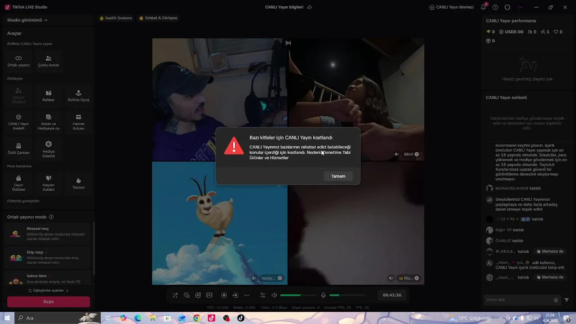Open the Ödül Çantası reward bag
The height and width of the screenshot is (324, 576).
click(x=18, y=149)
